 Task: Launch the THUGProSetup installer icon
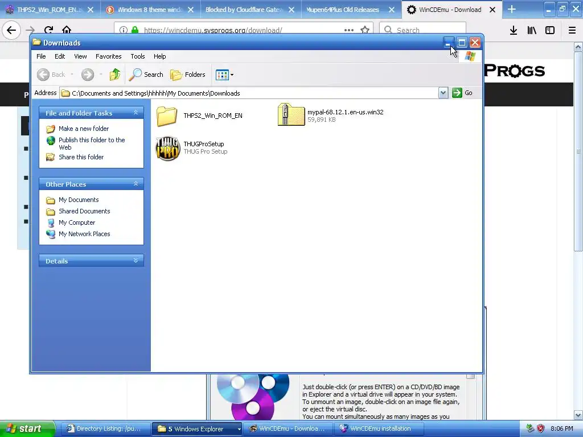click(x=167, y=149)
